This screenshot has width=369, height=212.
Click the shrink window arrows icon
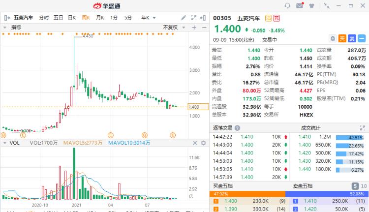(x=327, y=5)
